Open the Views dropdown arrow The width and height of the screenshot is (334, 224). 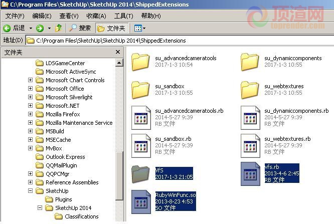click(144, 29)
